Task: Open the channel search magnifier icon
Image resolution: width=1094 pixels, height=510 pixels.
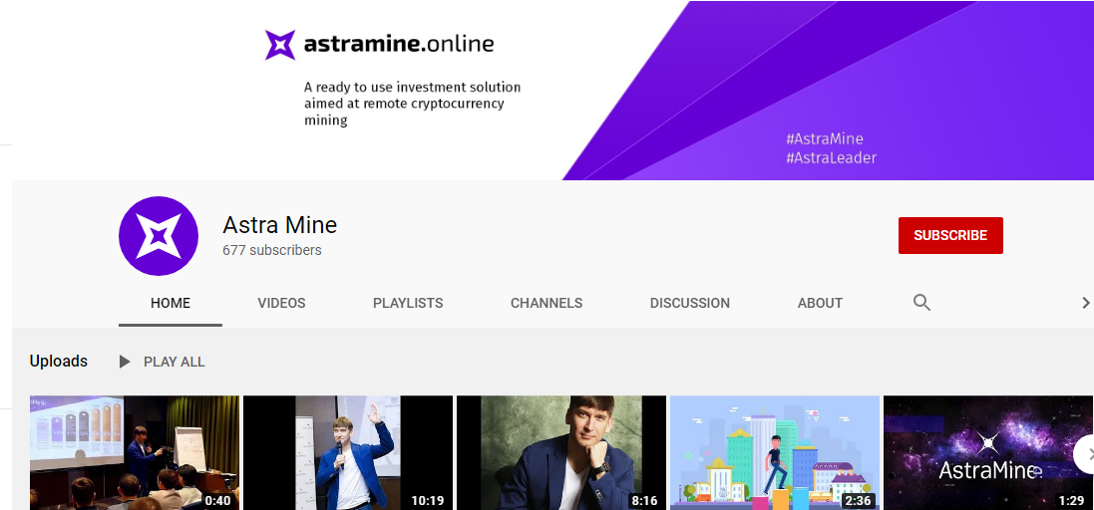Action: tap(921, 303)
